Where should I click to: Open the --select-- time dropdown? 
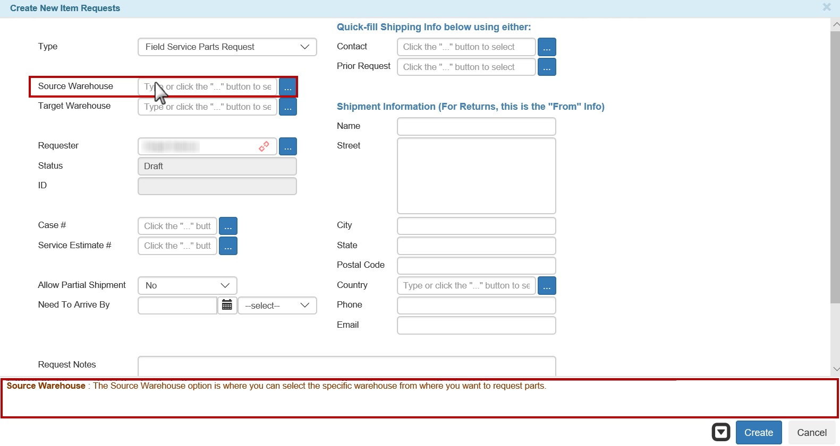[277, 306]
